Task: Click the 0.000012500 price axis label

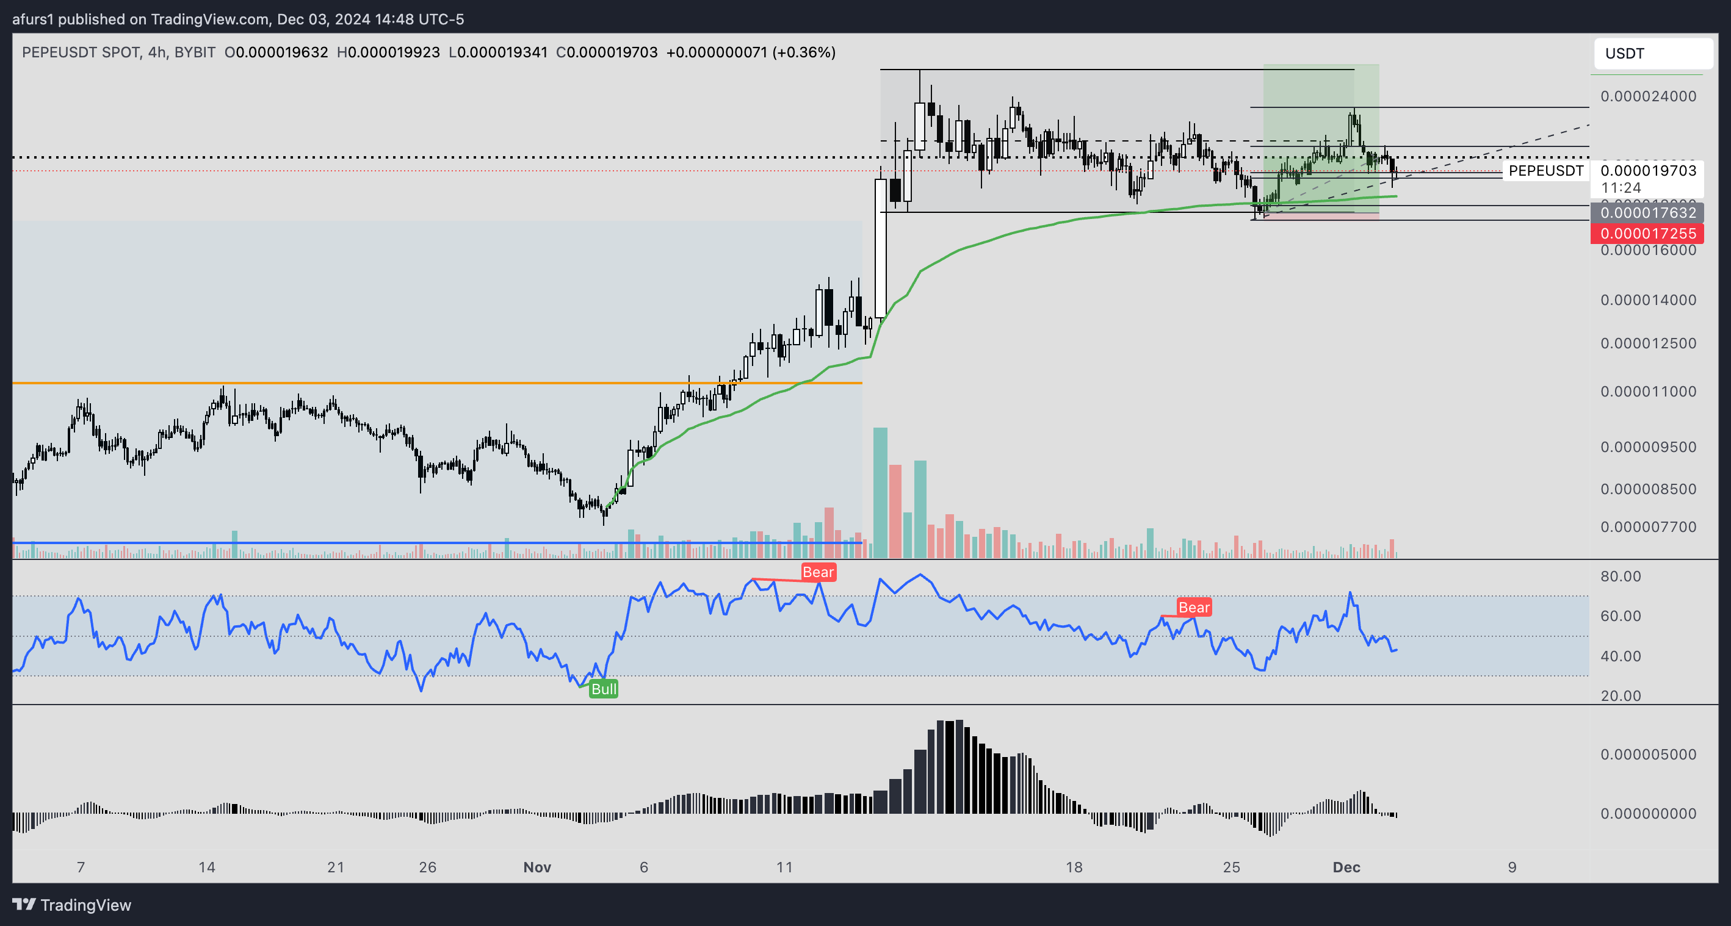Action: point(1649,343)
